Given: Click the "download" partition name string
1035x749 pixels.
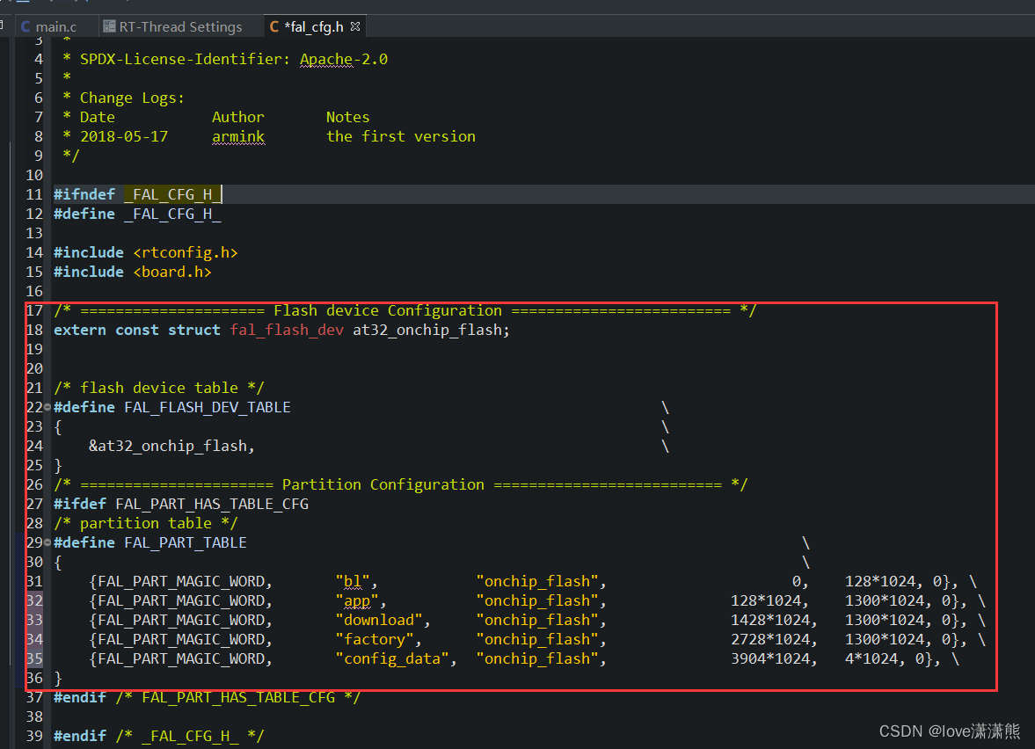Looking at the screenshot, I should (x=379, y=621).
